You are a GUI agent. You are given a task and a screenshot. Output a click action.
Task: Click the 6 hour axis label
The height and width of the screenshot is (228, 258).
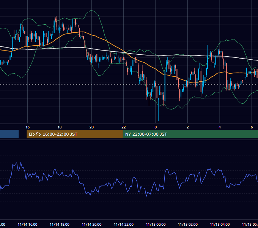click(252, 127)
